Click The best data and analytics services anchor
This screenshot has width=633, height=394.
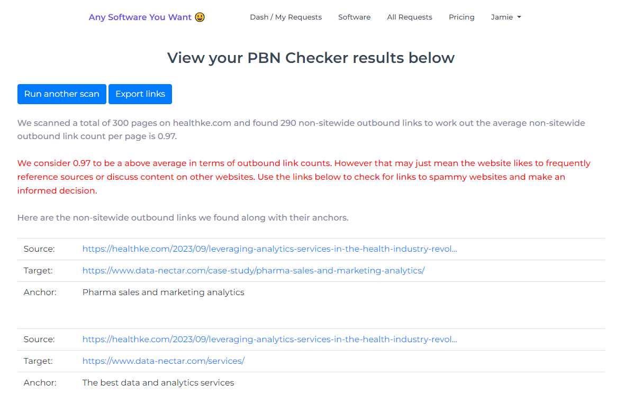pos(158,383)
